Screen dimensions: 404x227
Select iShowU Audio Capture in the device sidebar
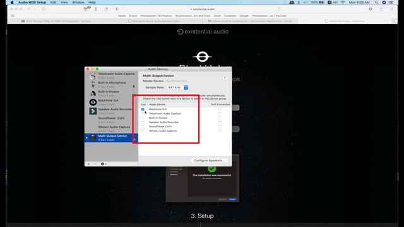click(x=111, y=129)
